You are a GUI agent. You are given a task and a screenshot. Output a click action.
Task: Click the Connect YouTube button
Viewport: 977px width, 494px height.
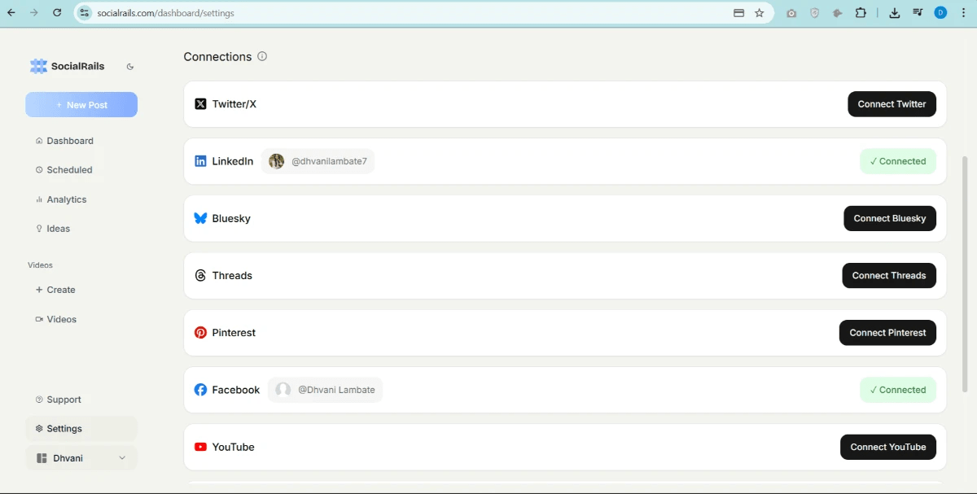(887, 447)
